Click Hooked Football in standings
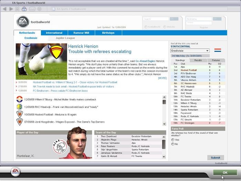The image size is (241, 181). click(x=189, y=70)
